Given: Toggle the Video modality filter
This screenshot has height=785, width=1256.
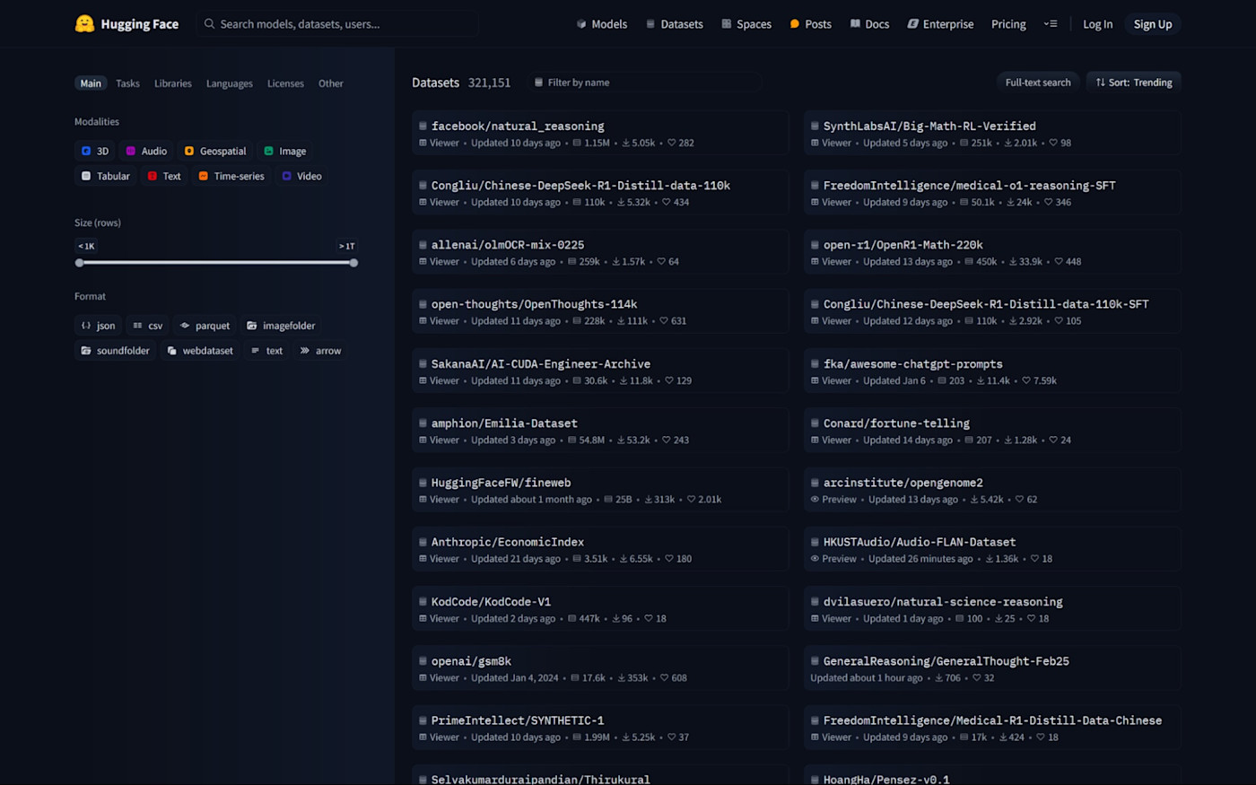Looking at the screenshot, I should point(301,176).
